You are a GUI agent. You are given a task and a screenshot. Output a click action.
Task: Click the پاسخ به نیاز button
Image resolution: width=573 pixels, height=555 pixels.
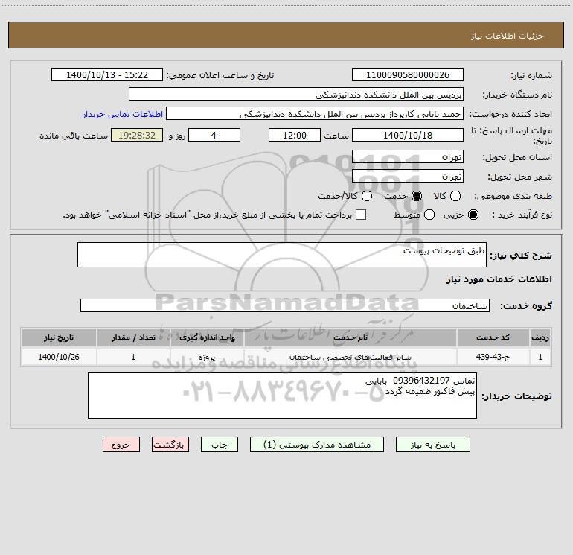pyautogui.click(x=433, y=445)
